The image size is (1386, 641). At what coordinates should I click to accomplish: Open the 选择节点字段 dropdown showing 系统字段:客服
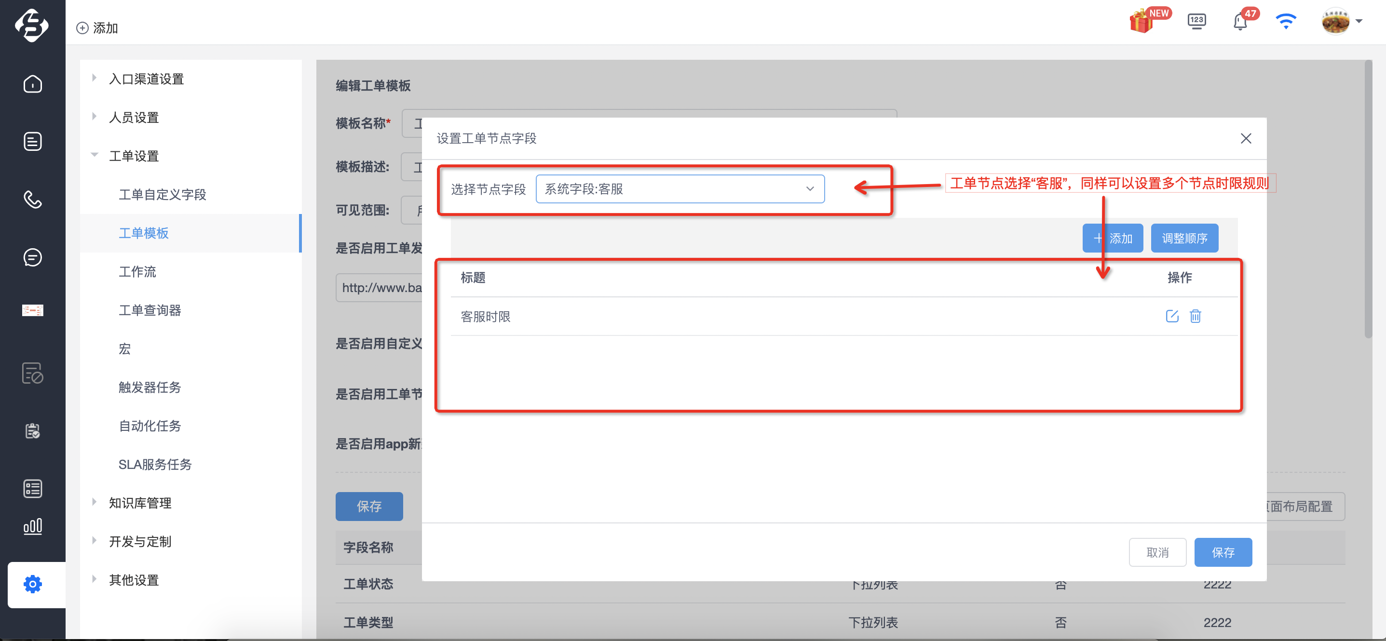tap(679, 189)
